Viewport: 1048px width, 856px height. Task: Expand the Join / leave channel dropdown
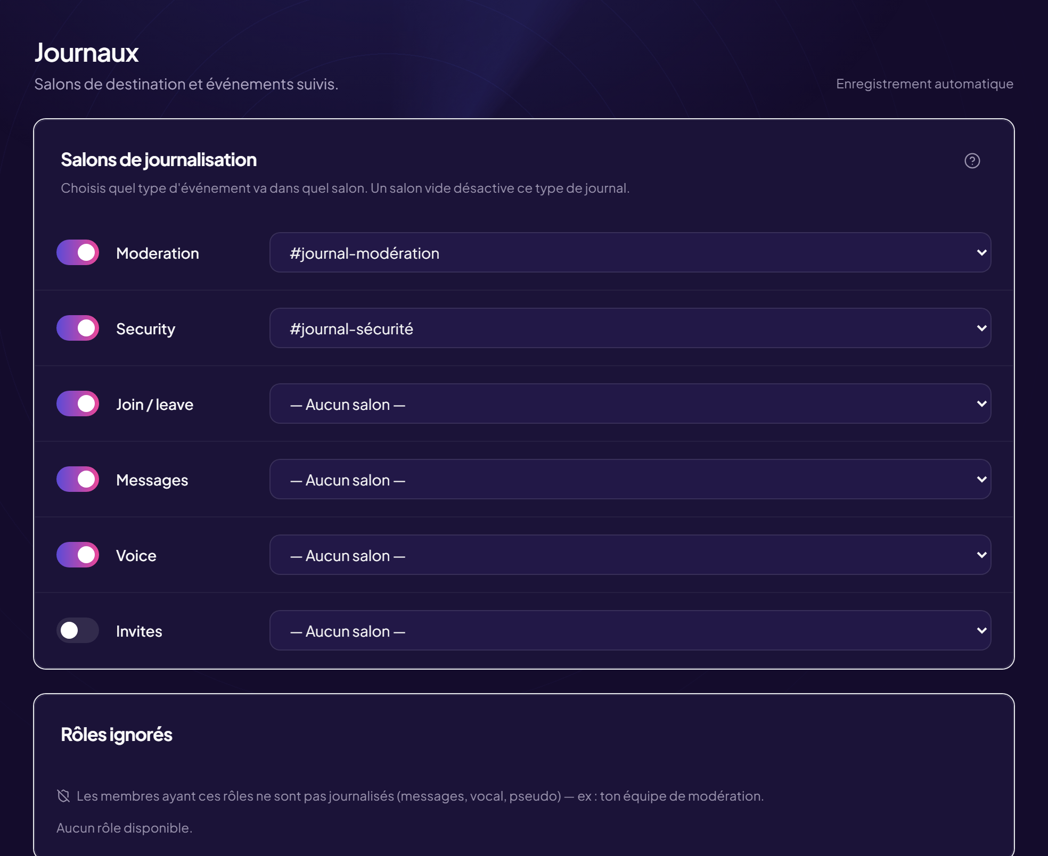pyautogui.click(x=630, y=404)
